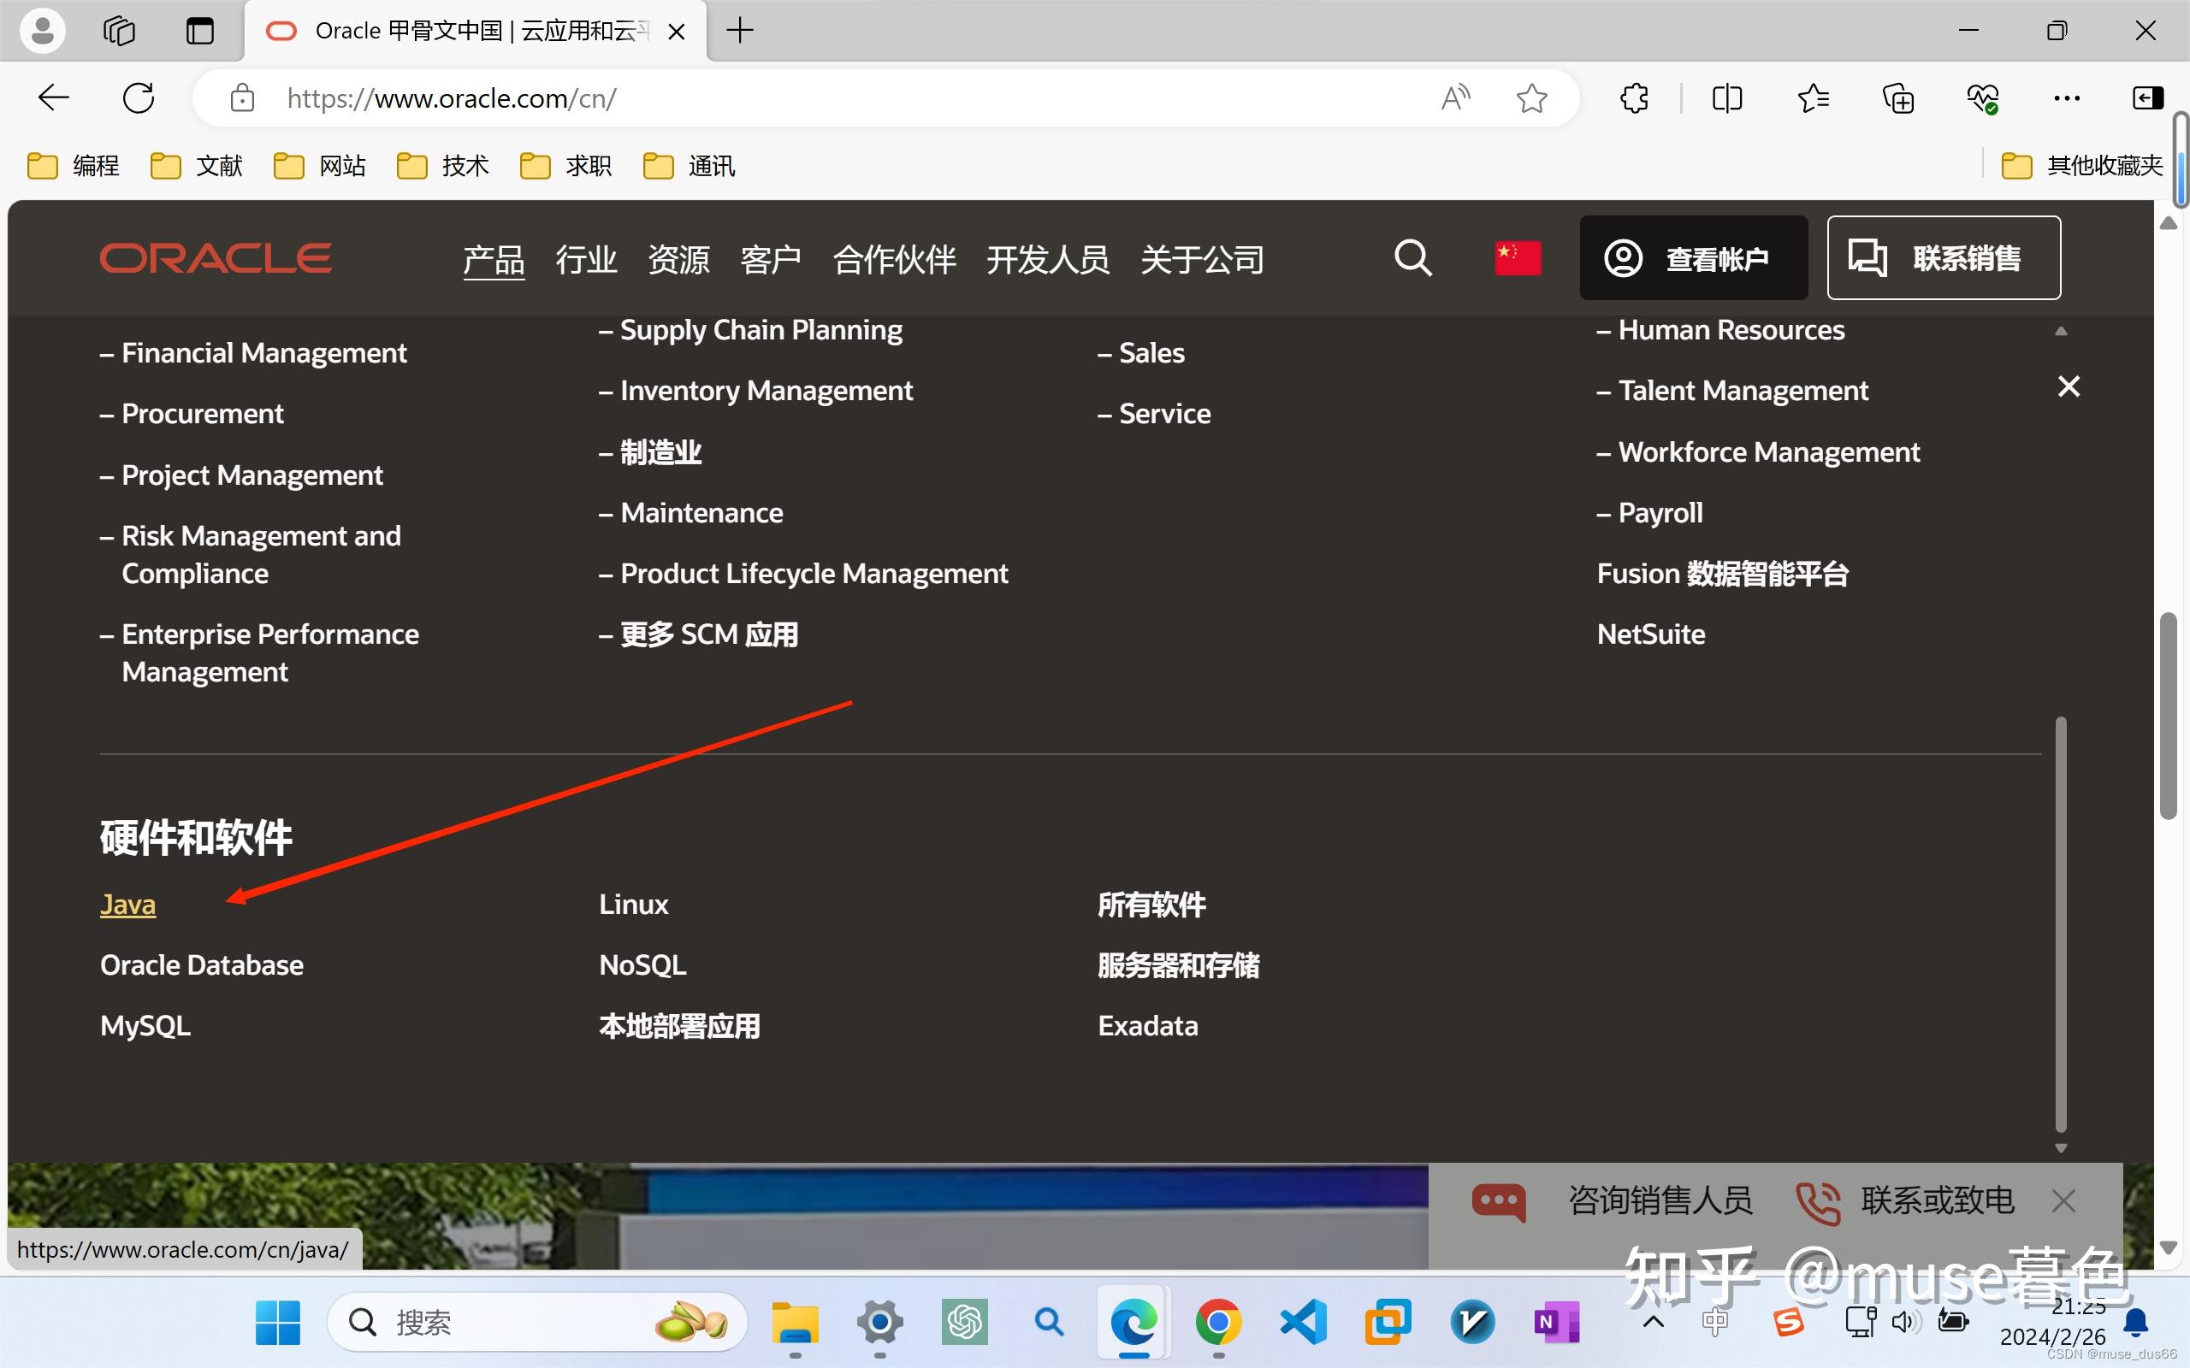Open the country selector flag
This screenshot has height=1368, width=2190.
pyautogui.click(x=1518, y=258)
